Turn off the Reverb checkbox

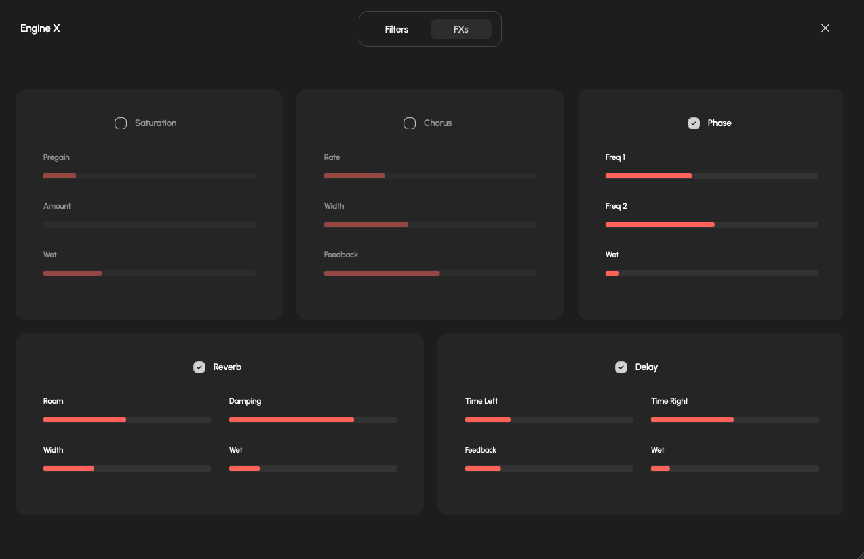click(x=199, y=367)
